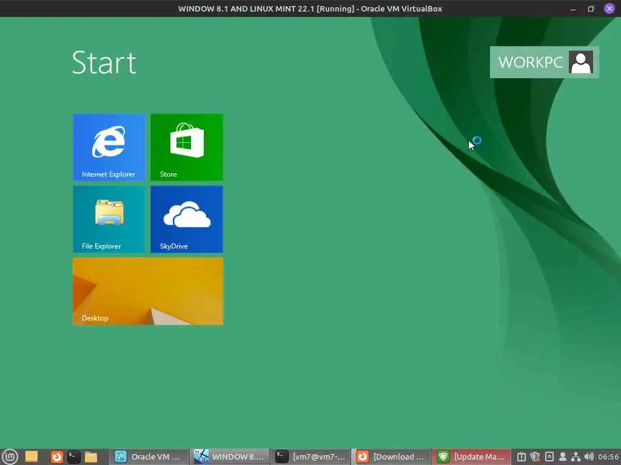Click the Start heading text

point(104,62)
